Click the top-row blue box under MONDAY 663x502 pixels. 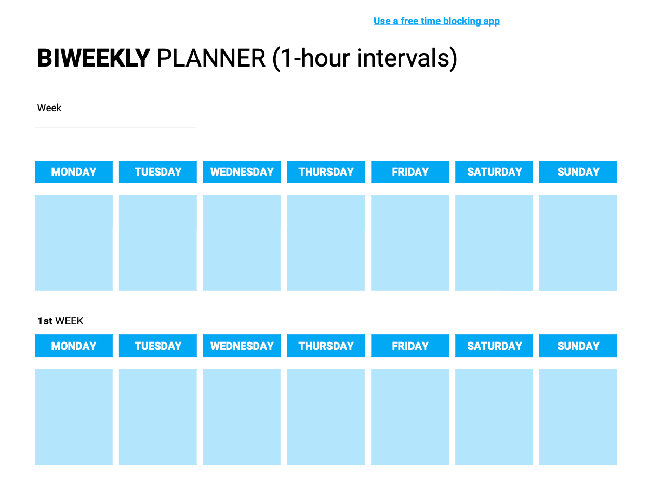tap(74, 243)
